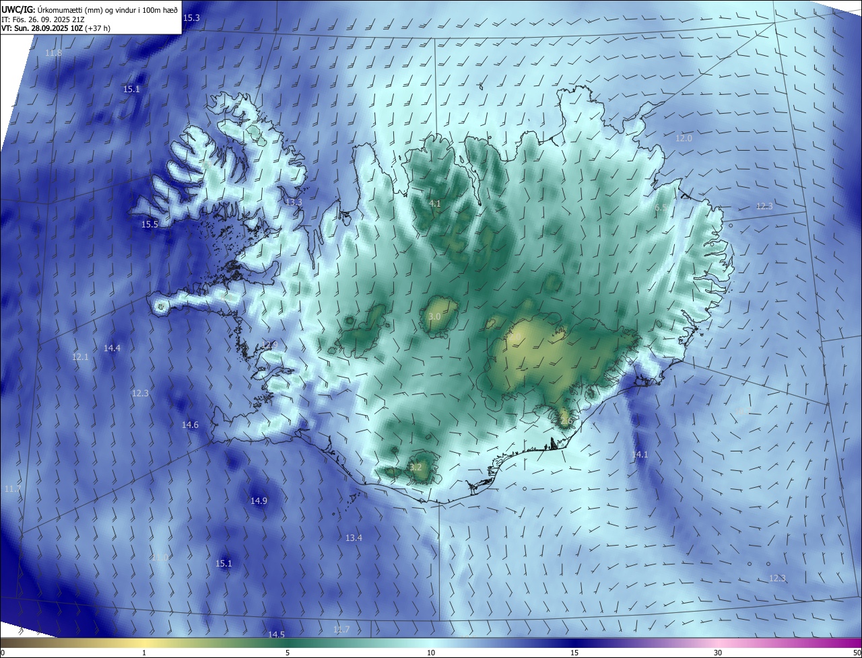
Task: Click the 12.1 value label on the map
Action: click(x=80, y=357)
